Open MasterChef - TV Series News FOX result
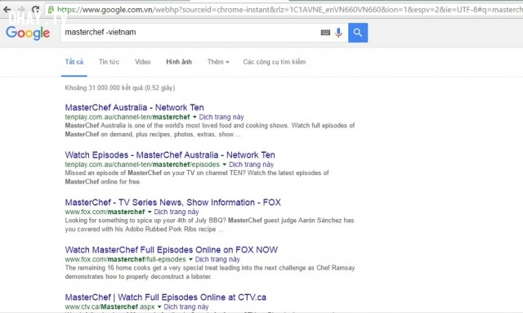This screenshot has height=313, width=523. click(172, 202)
